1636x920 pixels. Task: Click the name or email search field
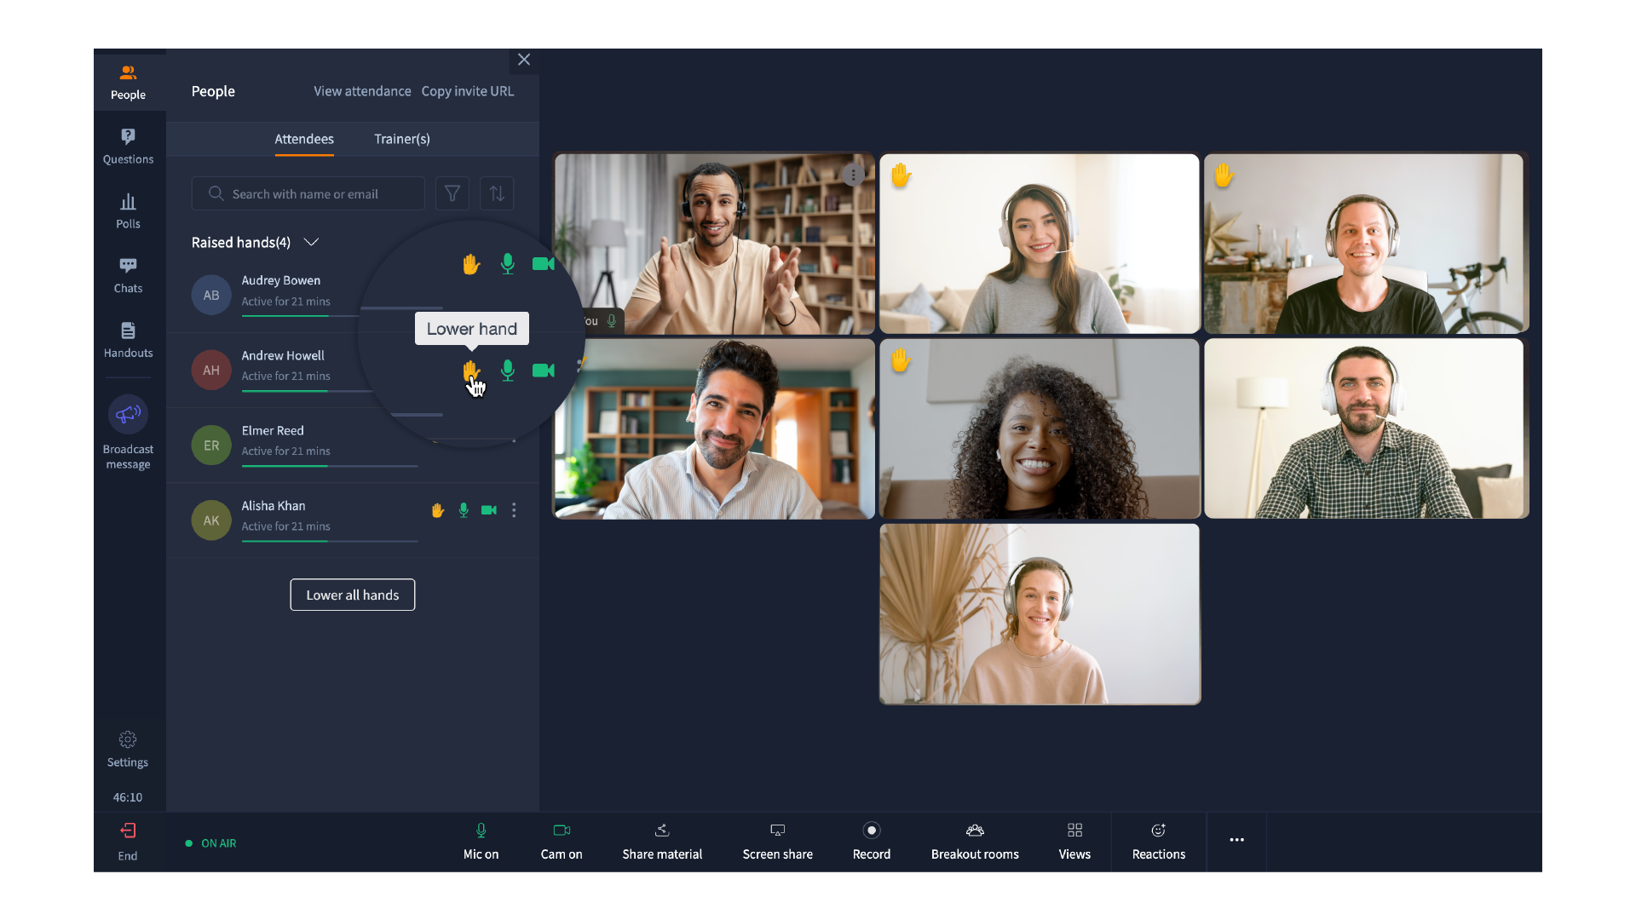click(308, 193)
